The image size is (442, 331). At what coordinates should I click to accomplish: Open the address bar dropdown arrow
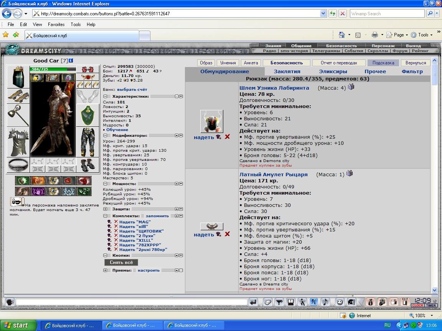point(323,13)
